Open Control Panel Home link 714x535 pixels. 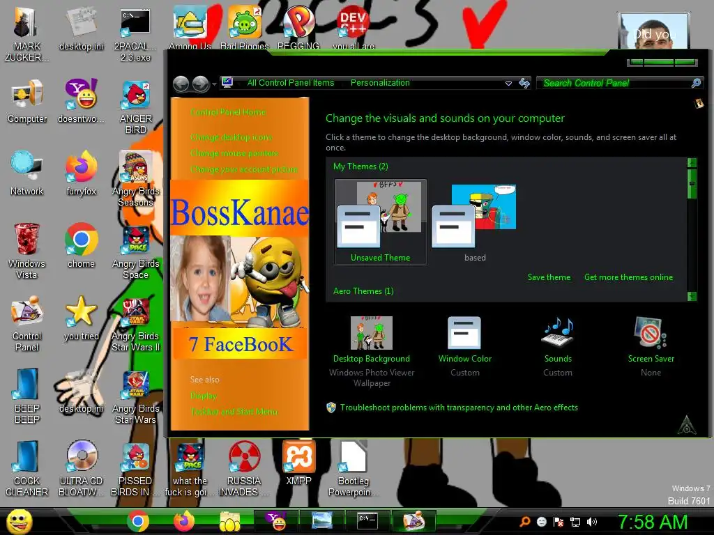tap(228, 112)
